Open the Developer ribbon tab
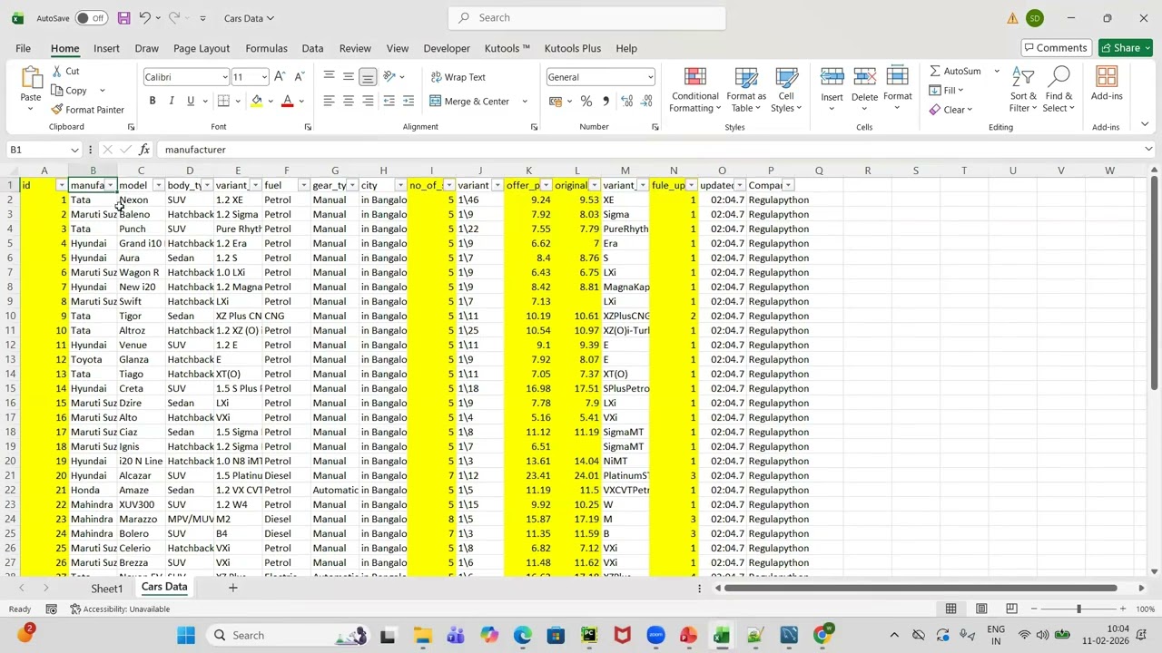 [447, 48]
